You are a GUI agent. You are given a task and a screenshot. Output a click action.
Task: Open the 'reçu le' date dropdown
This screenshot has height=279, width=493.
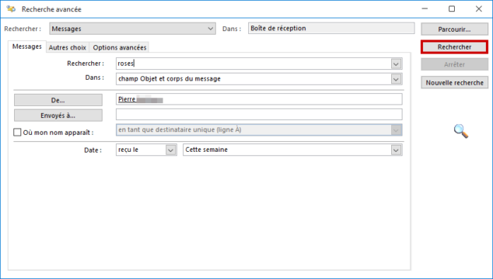pyautogui.click(x=146, y=150)
